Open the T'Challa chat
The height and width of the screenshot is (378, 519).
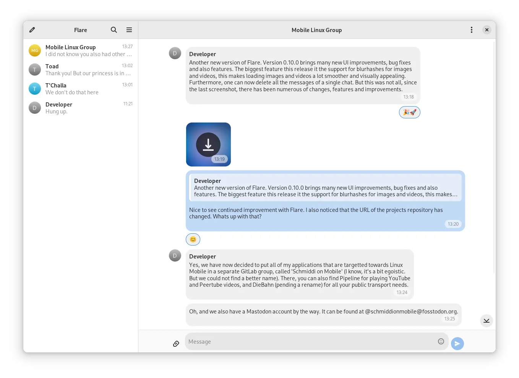point(81,89)
